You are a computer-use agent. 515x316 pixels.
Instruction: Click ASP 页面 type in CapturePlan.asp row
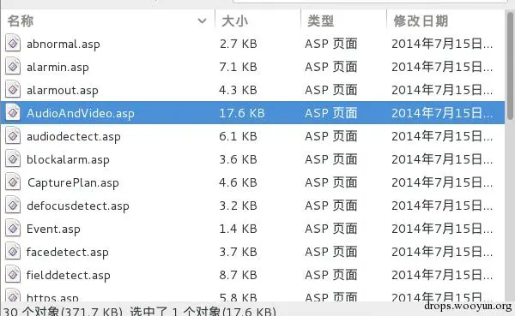tap(331, 182)
